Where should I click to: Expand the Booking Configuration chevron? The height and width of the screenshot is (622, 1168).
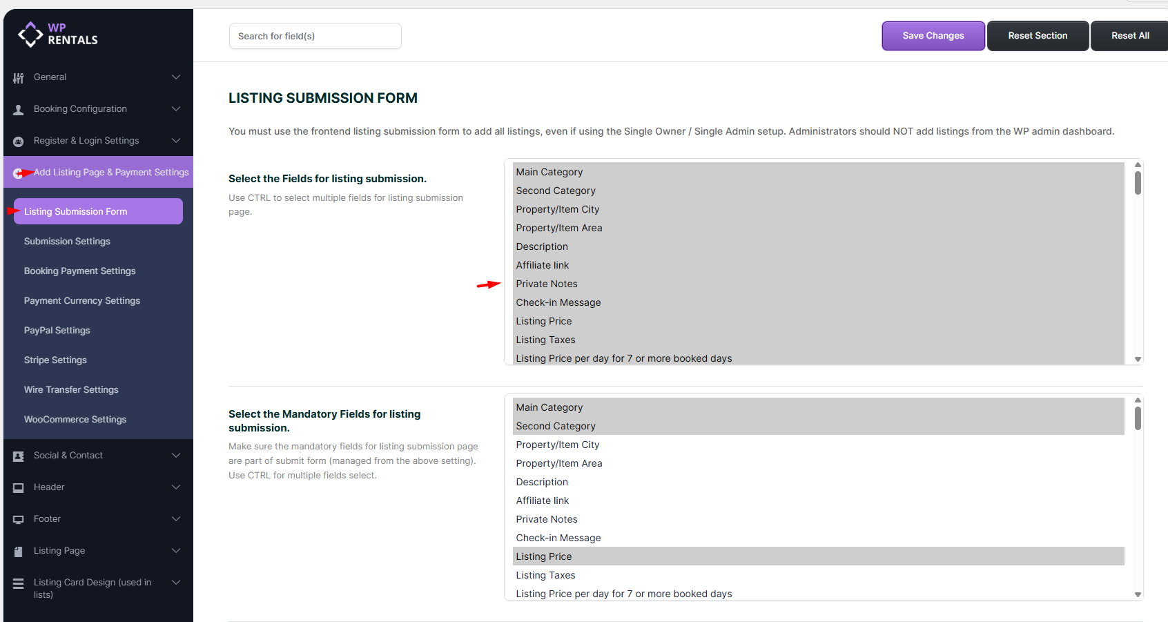tap(176, 109)
